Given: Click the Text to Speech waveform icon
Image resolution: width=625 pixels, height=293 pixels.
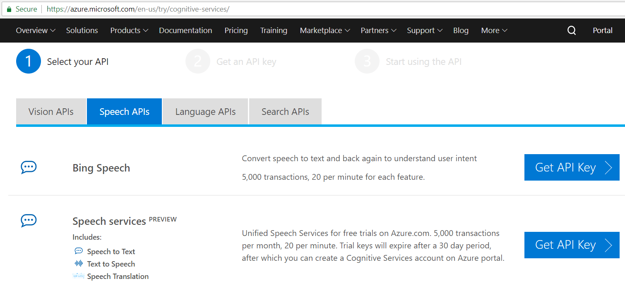Looking at the screenshot, I should [79, 263].
